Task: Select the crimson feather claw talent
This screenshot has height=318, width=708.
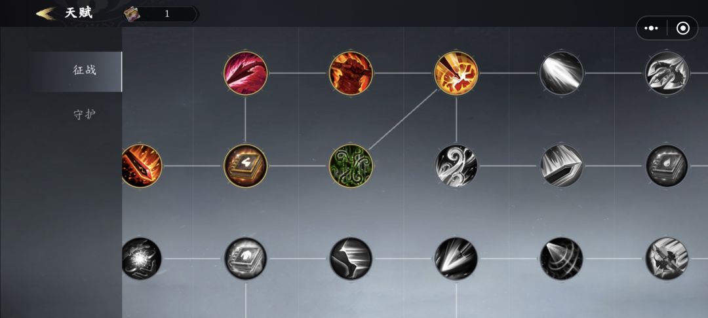Action: [x=246, y=73]
